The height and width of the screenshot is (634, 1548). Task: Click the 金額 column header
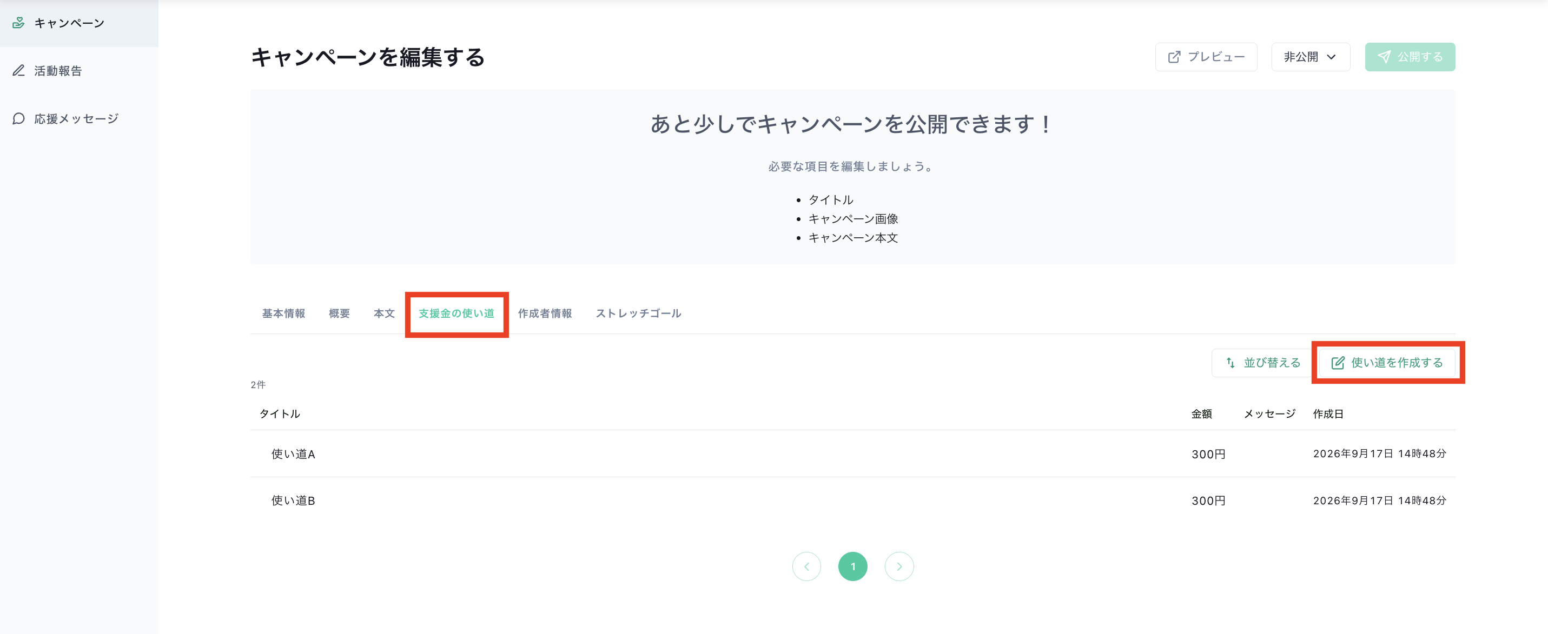[1201, 413]
